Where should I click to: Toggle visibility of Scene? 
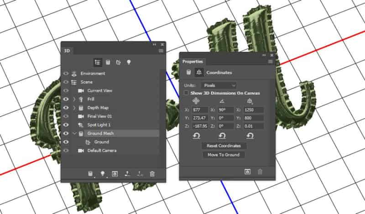66,82
